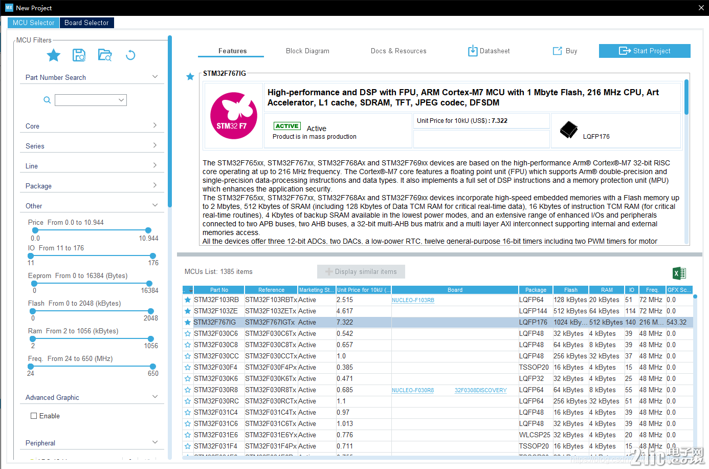
Task: Switch to Board Selector tab
Action: (86, 23)
